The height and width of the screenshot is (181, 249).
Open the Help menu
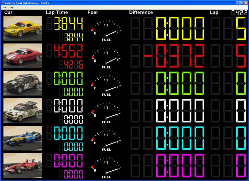pyautogui.click(x=11, y=7)
